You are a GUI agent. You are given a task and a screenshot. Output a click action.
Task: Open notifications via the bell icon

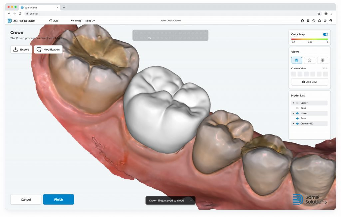(x=319, y=21)
